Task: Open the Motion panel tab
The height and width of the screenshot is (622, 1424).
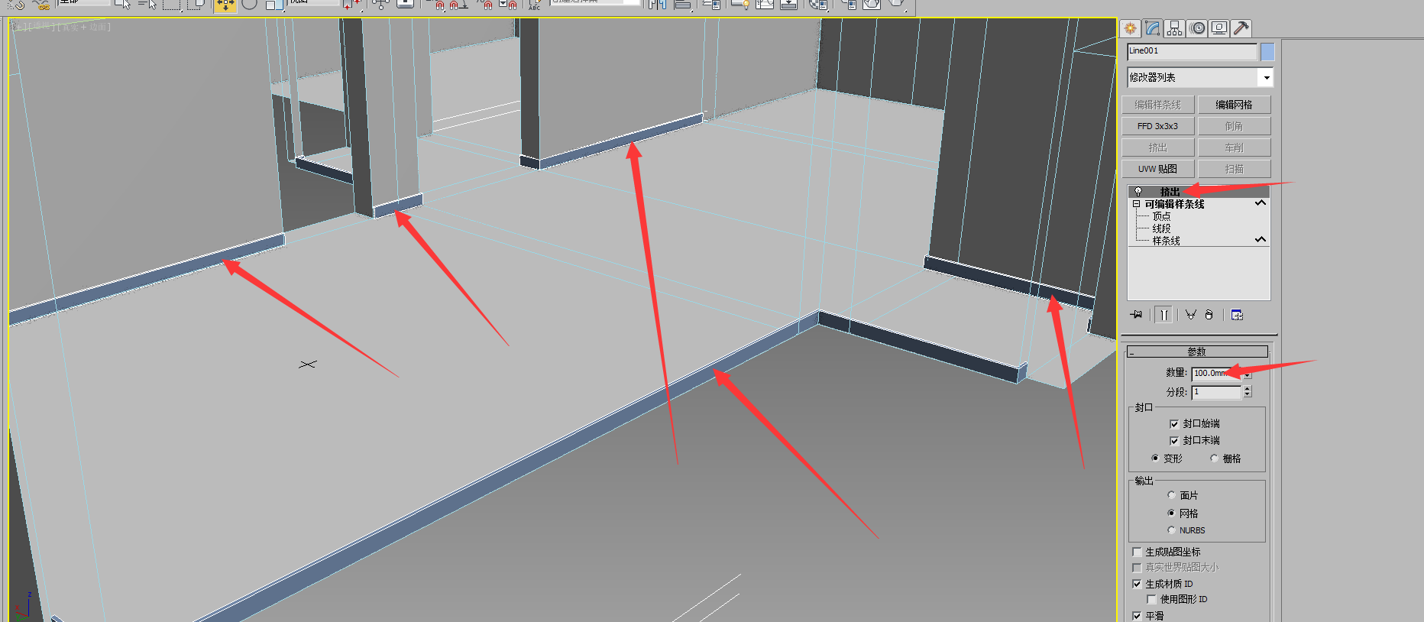Action: click(1197, 28)
